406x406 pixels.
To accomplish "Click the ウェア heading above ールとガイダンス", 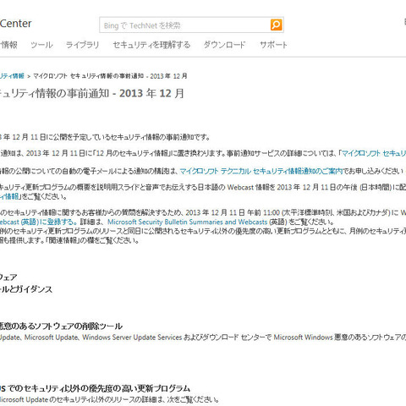I will (8, 277).
